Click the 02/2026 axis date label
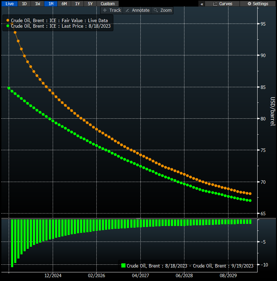The image size is (277, 281). pos(96,275)
